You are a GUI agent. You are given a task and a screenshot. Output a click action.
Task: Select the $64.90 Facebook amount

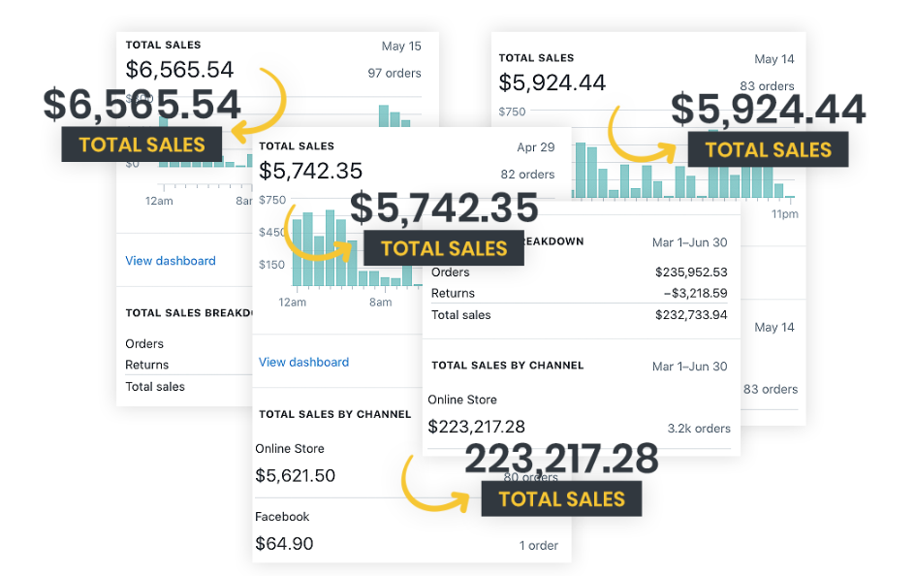(284, 543)
